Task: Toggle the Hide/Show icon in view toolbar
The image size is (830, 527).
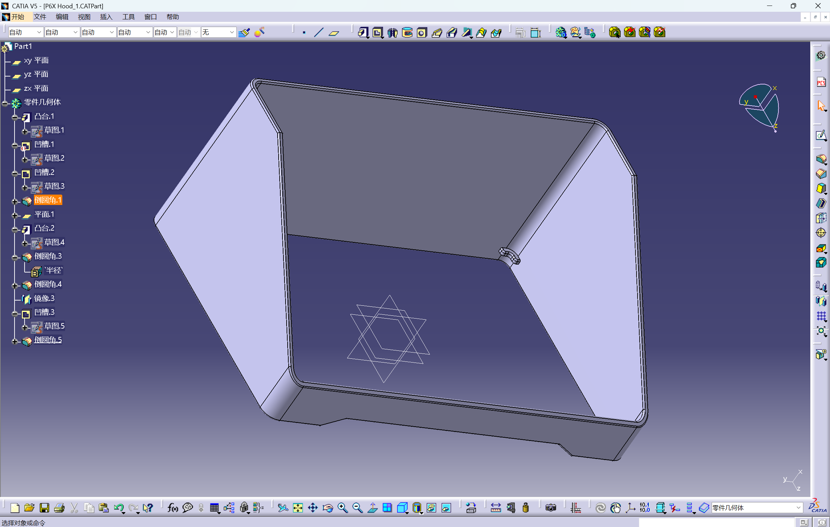Action: point(431,508)
